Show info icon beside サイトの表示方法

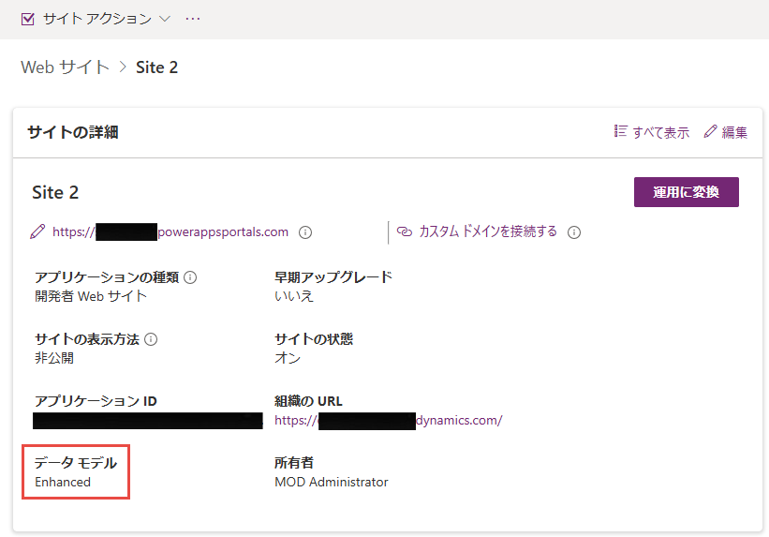tap(151, 339)
